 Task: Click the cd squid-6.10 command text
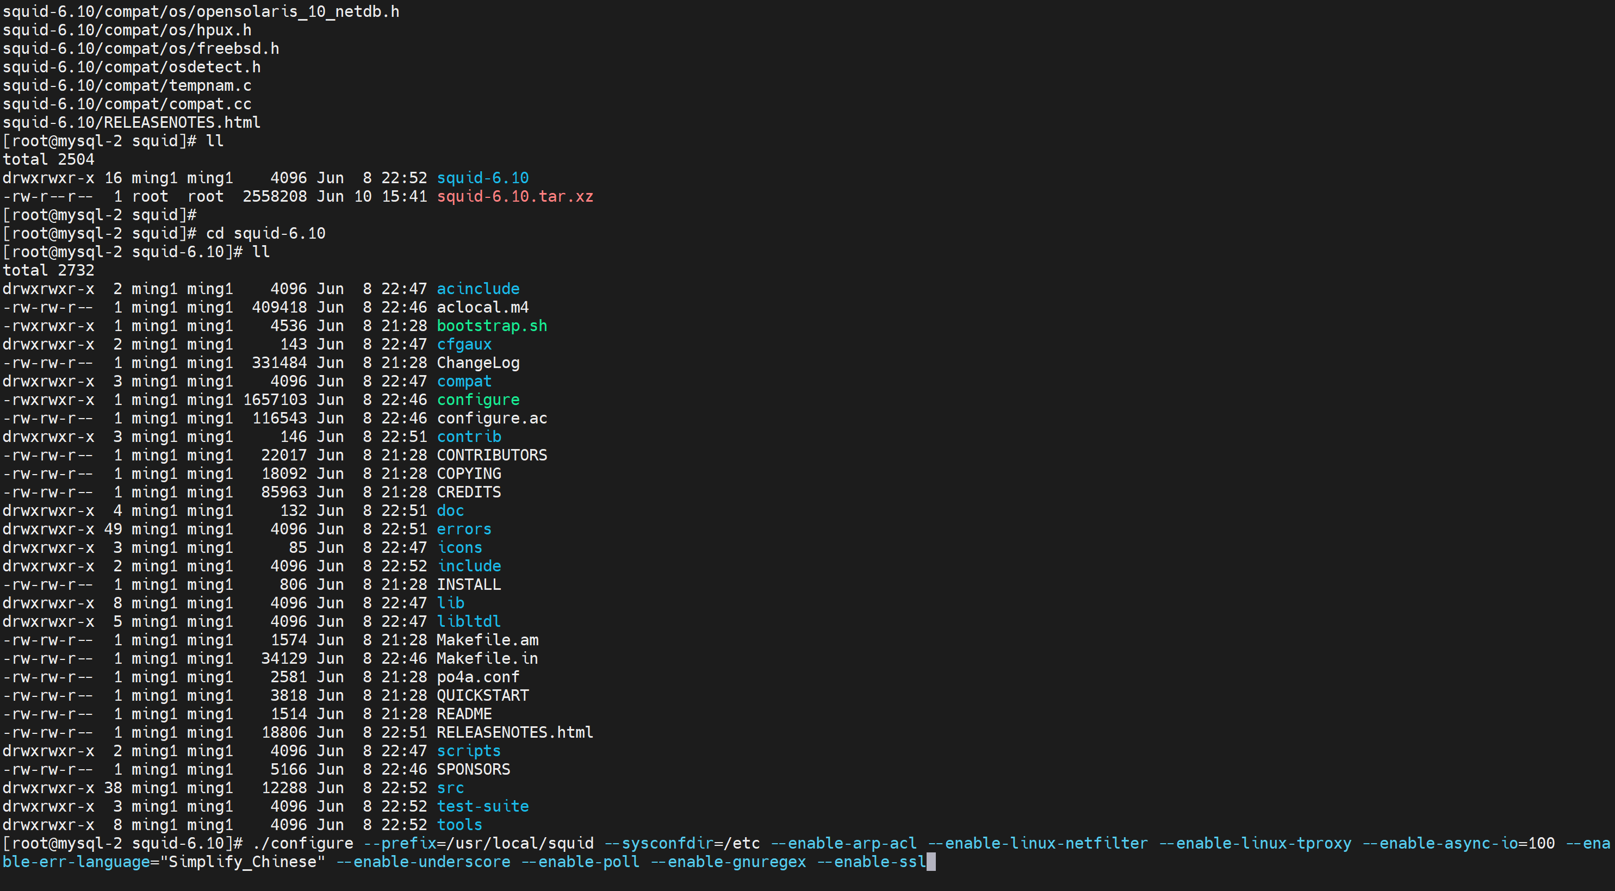[265, 234]
